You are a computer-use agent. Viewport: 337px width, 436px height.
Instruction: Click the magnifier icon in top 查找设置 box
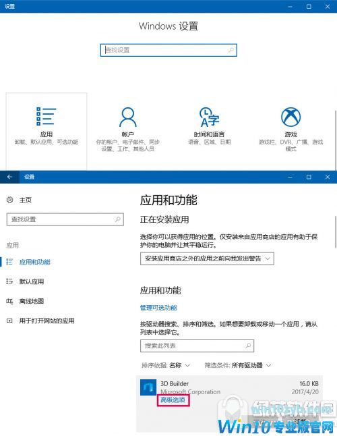point(231,50)
